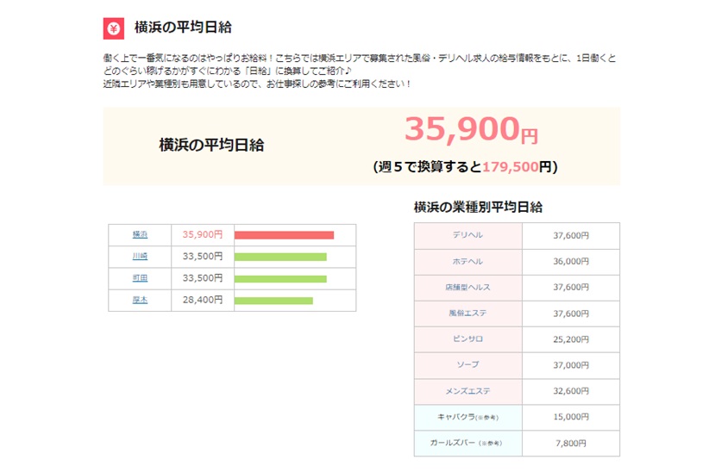Click the yen icon beside the heading

pos(114,28)
